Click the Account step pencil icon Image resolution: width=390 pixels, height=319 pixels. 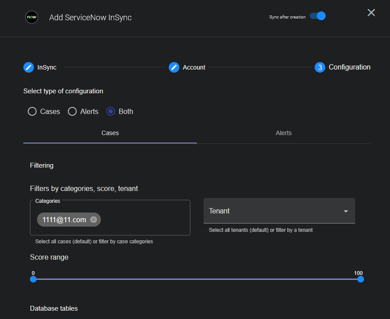click(174, 67)
